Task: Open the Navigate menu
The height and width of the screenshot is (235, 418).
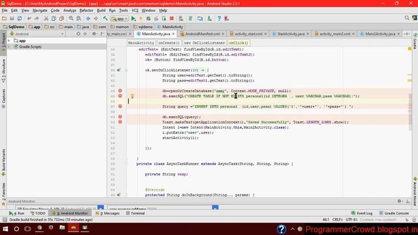Action: tap(40, 10)
